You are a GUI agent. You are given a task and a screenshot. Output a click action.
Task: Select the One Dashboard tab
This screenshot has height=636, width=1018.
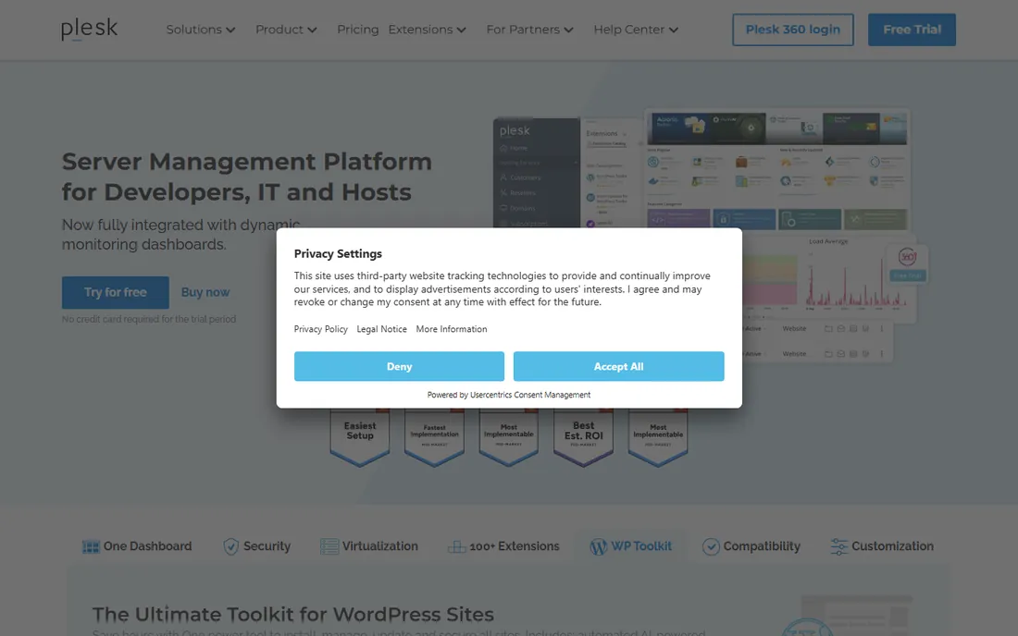click(137, 546)
